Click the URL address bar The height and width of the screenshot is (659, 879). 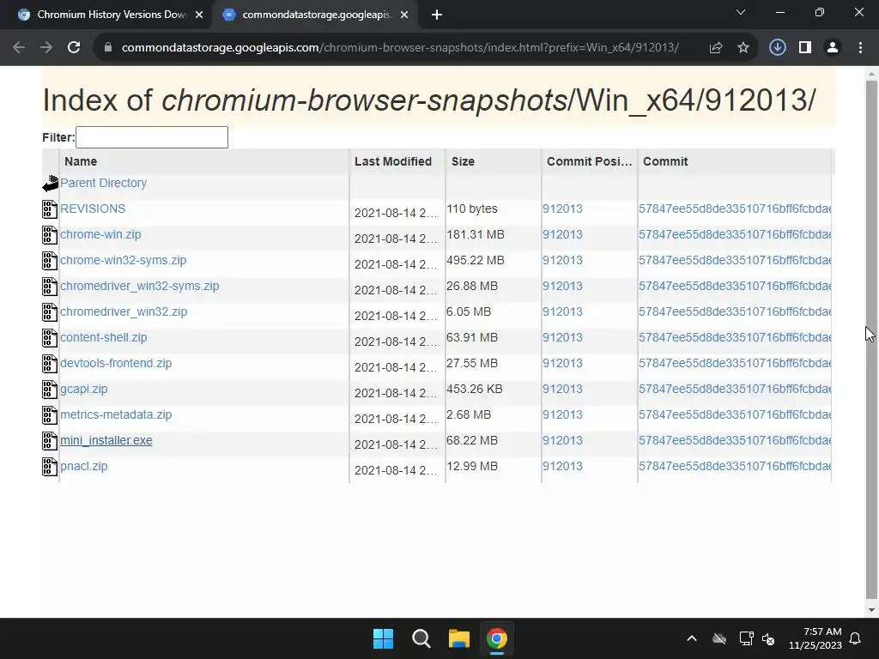[x=400, y=48]
